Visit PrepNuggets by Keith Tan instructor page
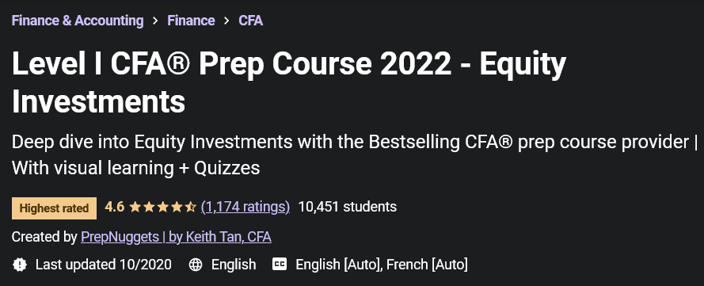The image size is (704, 286). pyautogui.click(x=176, y=237)
